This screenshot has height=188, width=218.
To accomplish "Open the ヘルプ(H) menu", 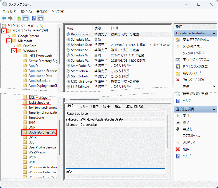I will point(58,12).
